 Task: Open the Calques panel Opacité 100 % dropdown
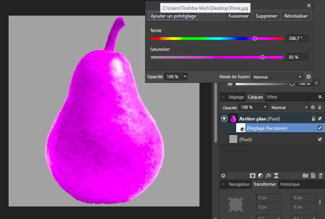click(x=253, y=107)
